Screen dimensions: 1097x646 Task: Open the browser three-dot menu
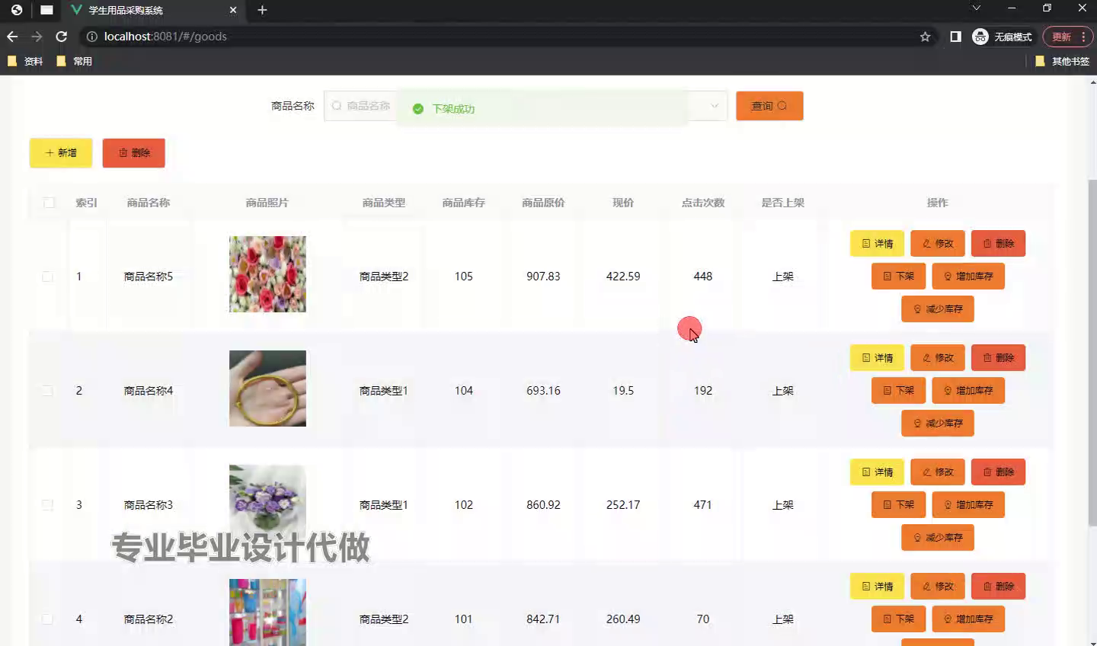click(x=1083, y=37)
